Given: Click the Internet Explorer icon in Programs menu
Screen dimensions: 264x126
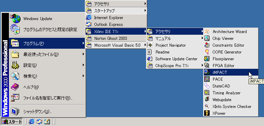Looking at the screenshot, I should pyautogui.click(x=89, y=18).
